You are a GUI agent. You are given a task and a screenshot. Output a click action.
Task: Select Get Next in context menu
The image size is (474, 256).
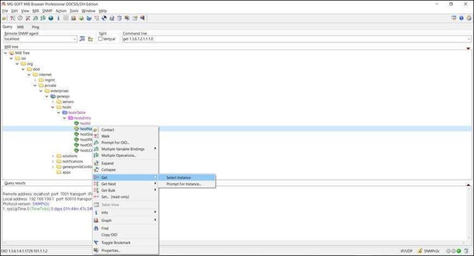click(125, 184)
